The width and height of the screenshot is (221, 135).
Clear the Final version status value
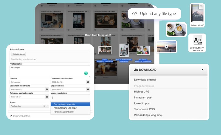click(x=44, y=106)
